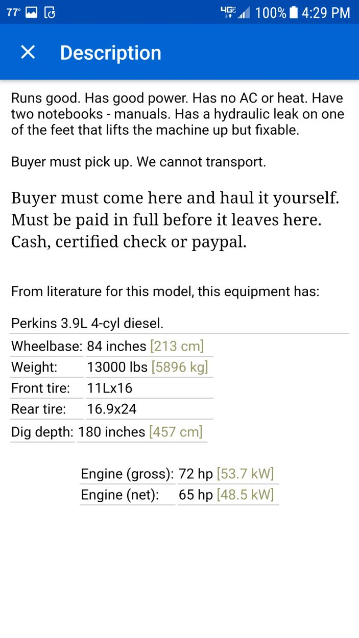Image resolution: width=359 pixels, height=638 pixels.
Task: Tap the 4G network indicator icon
Action: click(227, 13)
